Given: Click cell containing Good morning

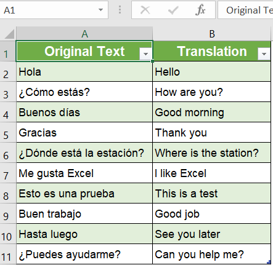Looking at the screenshot, I should coord(212,113).
